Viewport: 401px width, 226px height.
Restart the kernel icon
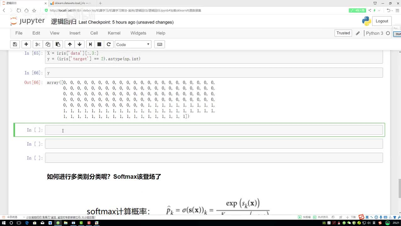(x=109, y=45)
